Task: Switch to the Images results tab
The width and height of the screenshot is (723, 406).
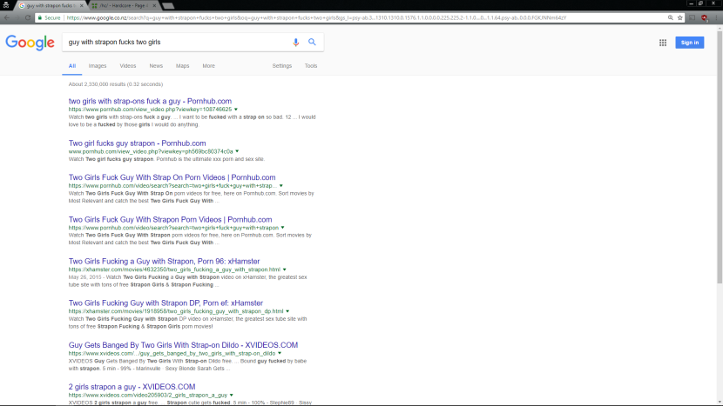Action: pyautogui.click(x=98, y=66)
